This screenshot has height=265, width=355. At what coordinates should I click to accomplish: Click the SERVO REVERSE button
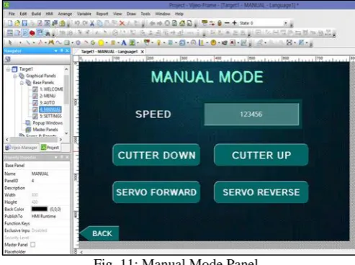pyautogui.click(x=261, y=192)
